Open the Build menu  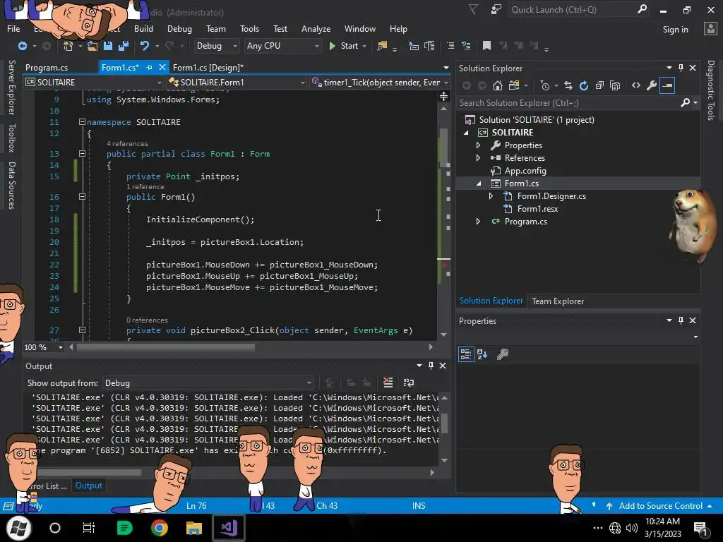tap(143, 28)
